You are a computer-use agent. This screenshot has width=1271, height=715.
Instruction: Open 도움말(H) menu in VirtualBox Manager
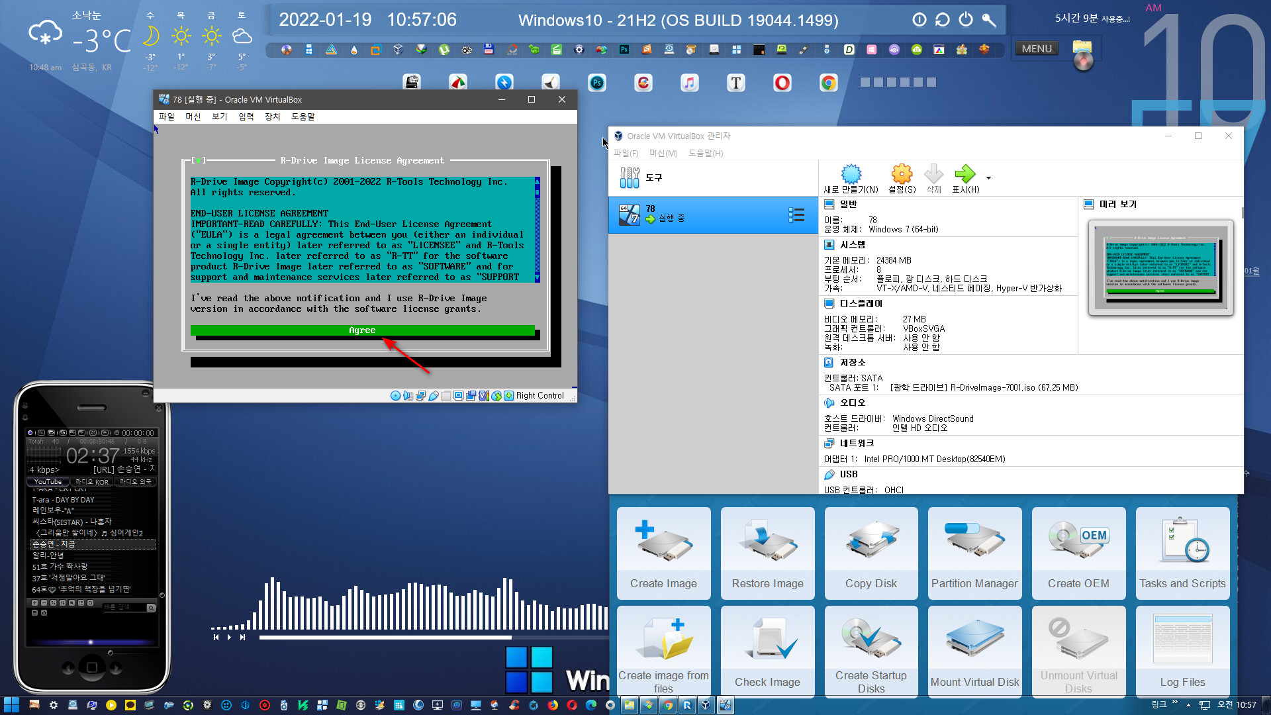click(x=706, y=154)
